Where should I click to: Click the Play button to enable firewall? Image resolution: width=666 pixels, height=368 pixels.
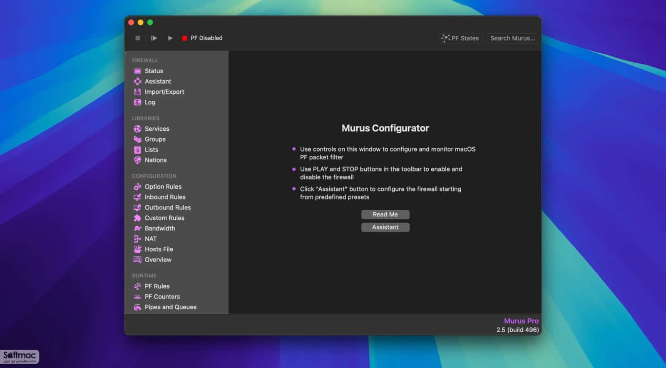coord(170,38)
